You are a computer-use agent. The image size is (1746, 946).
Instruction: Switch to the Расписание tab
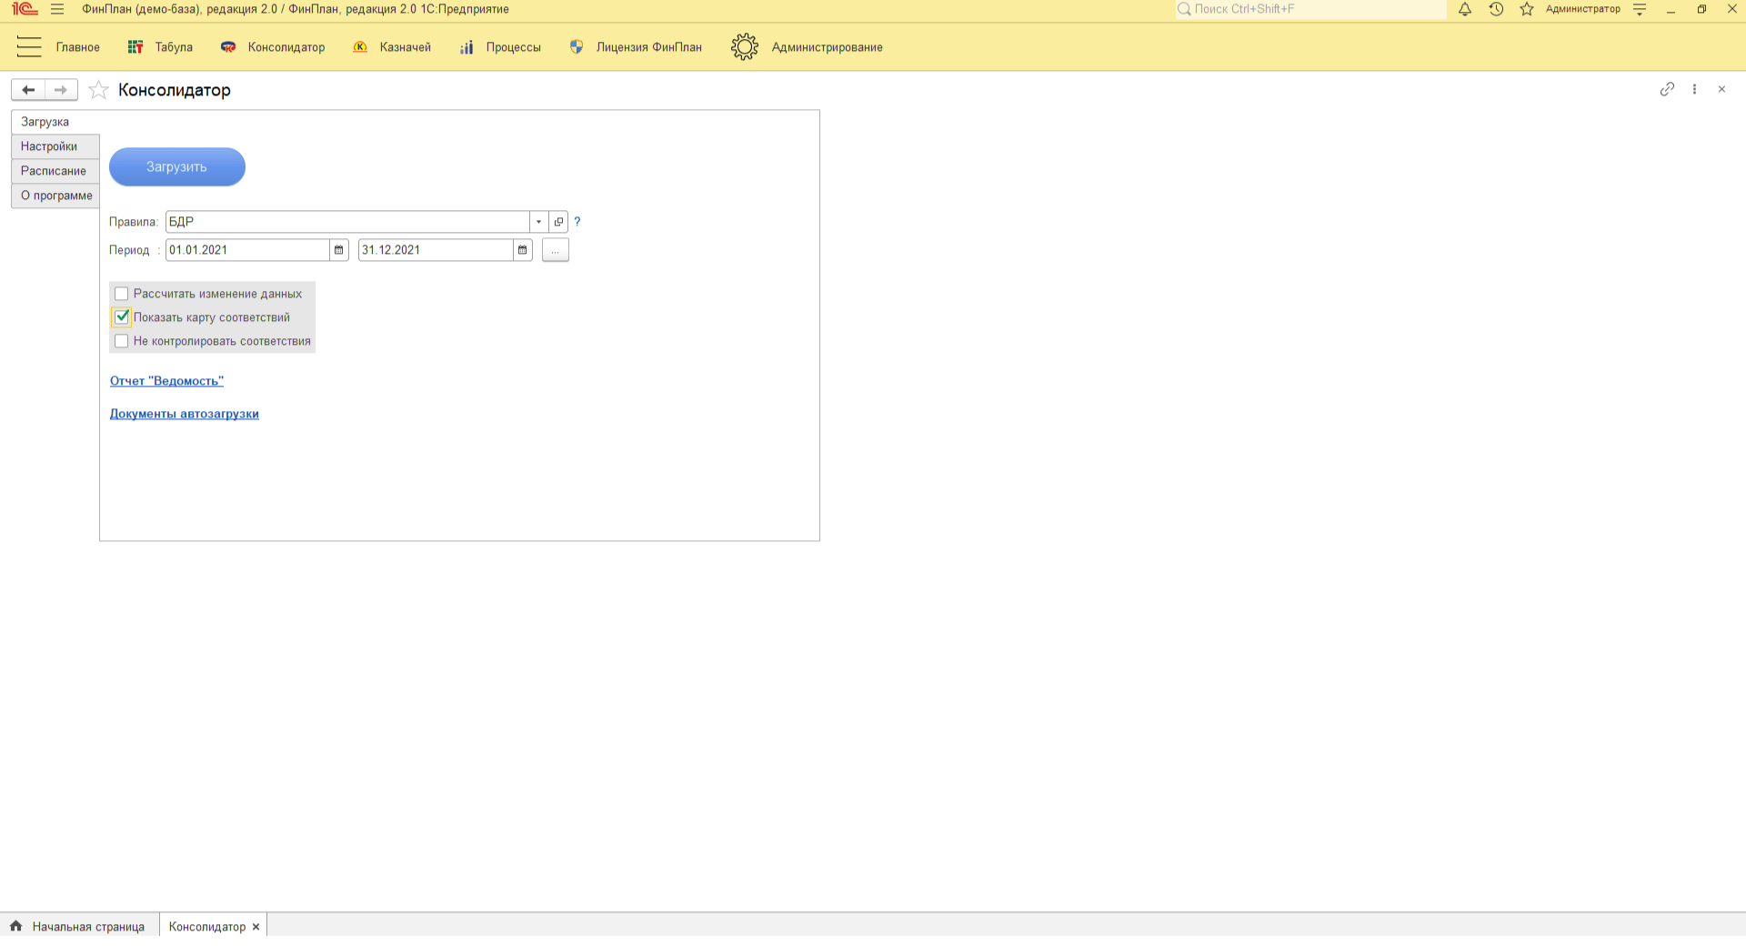tap(55, 171)
